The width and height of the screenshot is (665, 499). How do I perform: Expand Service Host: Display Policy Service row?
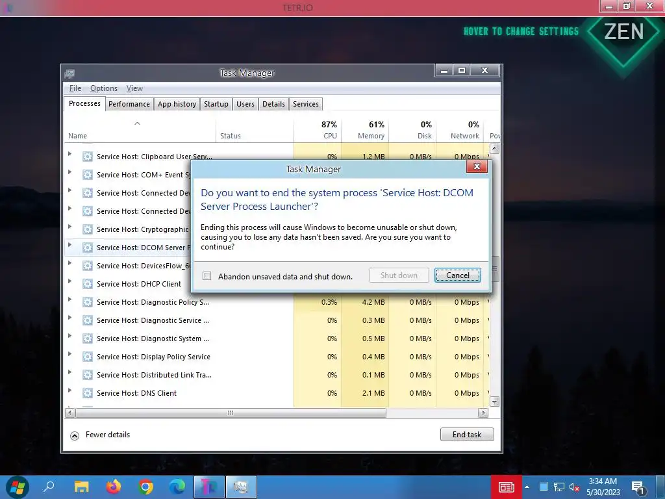(70, 354)
